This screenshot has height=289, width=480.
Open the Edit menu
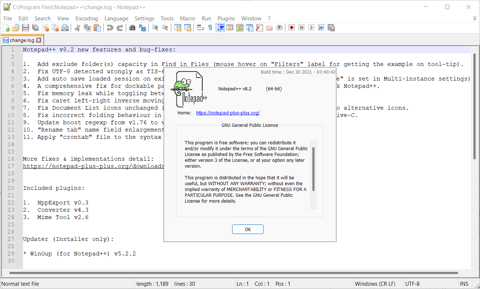tap(23, 19)
